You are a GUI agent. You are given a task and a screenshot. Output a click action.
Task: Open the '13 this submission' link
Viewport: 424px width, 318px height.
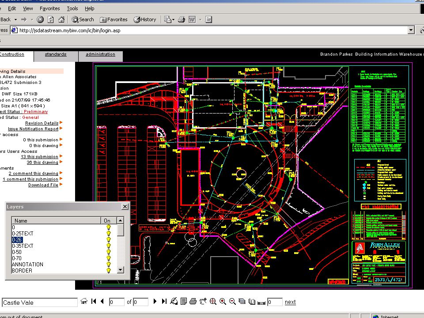tap(39, 156)
